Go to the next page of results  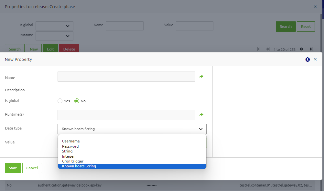pyautogui.click(x=301, y=49)
